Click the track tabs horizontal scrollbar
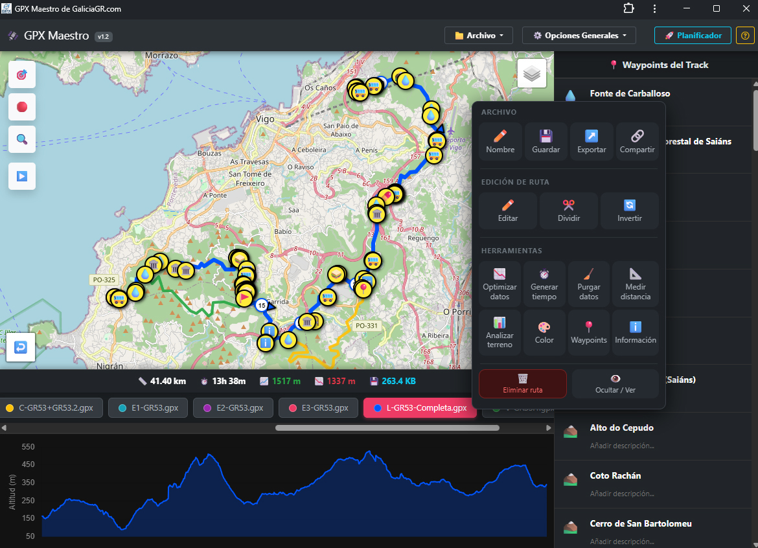 (387, 428)
